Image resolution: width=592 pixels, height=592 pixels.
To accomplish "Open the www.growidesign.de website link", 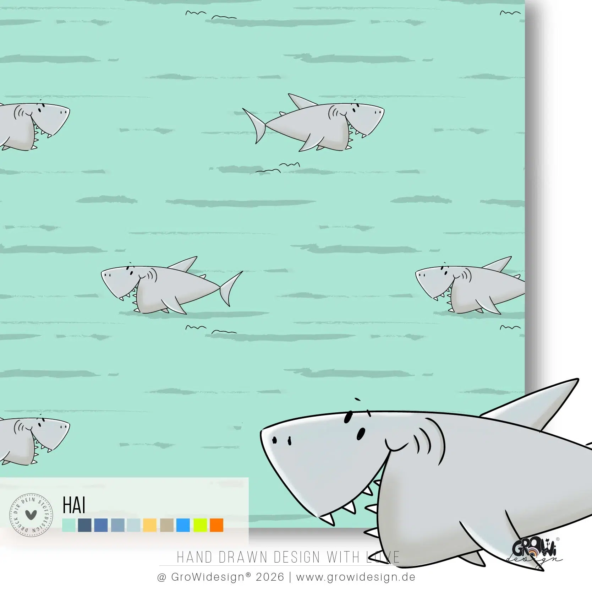I will [355, 577].
